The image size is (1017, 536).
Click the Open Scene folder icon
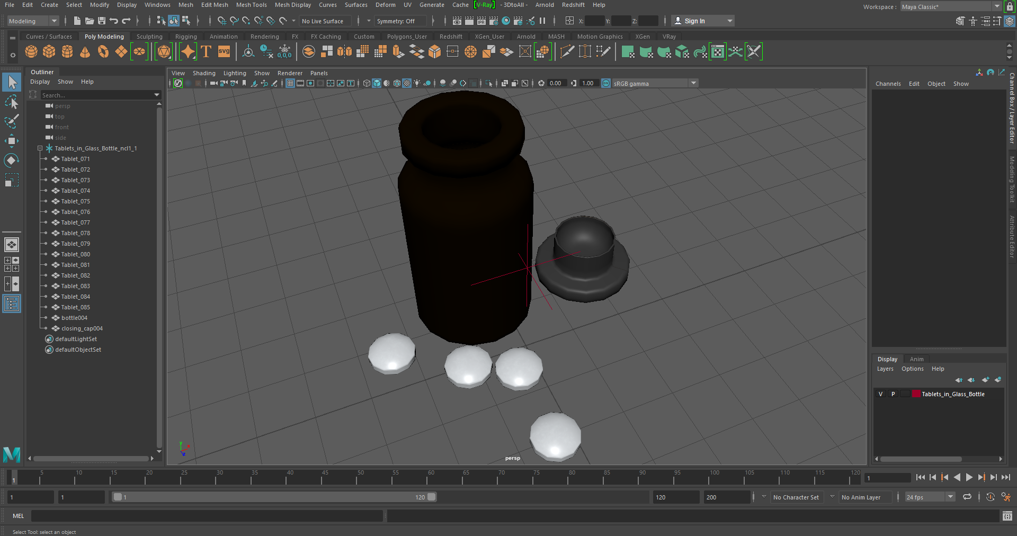(90, 21)
